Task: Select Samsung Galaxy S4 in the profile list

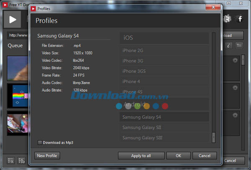Action: 164,117
